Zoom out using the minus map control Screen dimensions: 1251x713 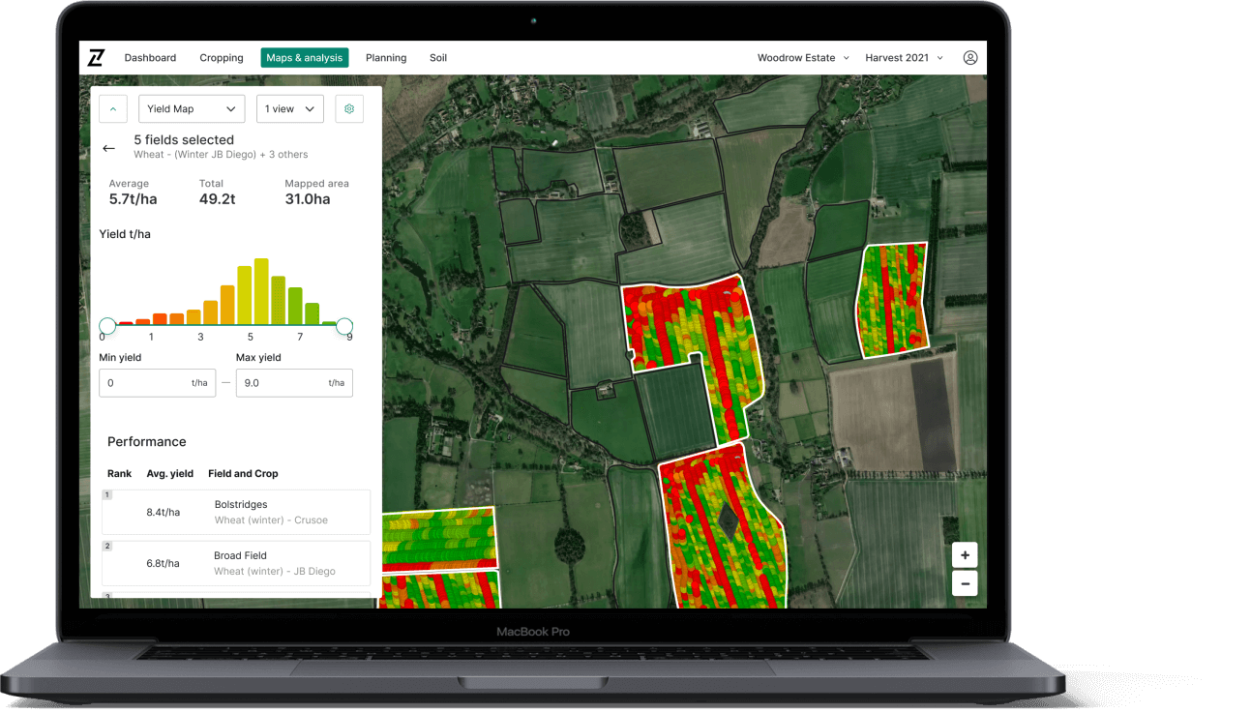(964, 583)
